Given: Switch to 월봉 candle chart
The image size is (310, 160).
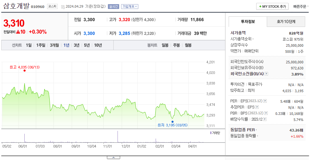Looking at the screenshot, I should (188, 45).
